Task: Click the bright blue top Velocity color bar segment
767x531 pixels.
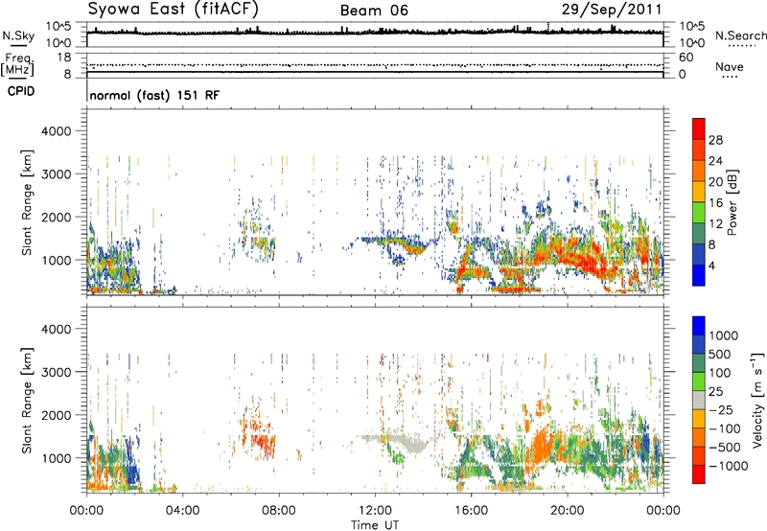Action: (x=699, y=326)
